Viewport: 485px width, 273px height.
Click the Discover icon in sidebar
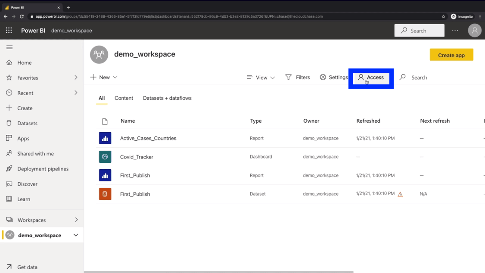pos(9,183)
